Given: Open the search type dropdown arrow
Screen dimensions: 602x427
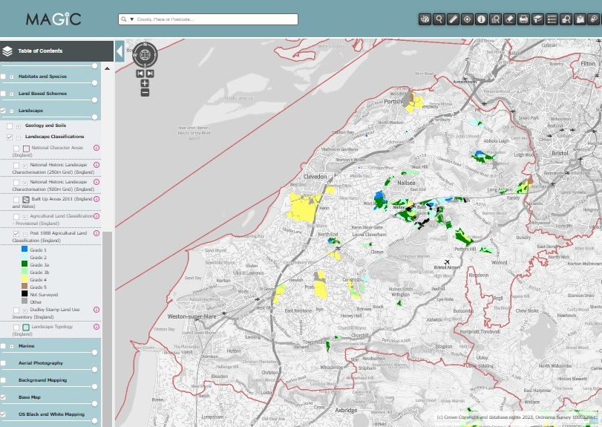Looking at the screenshot, I should point(131,19).
